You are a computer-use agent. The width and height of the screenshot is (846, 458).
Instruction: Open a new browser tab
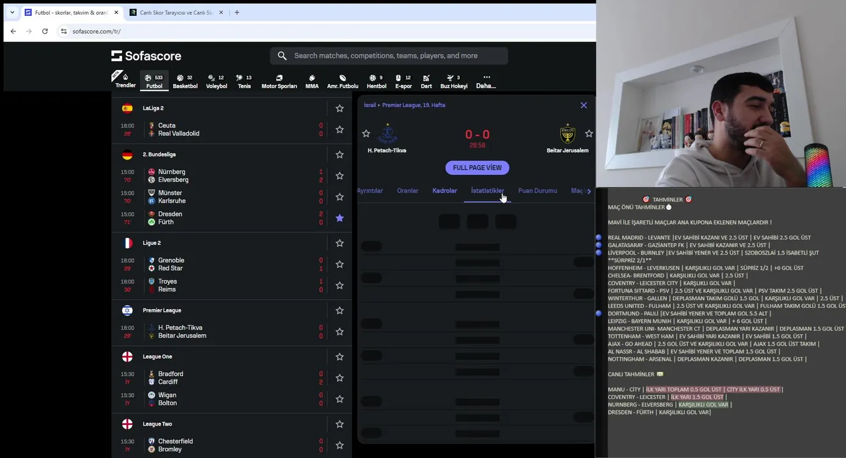[237, 12]
